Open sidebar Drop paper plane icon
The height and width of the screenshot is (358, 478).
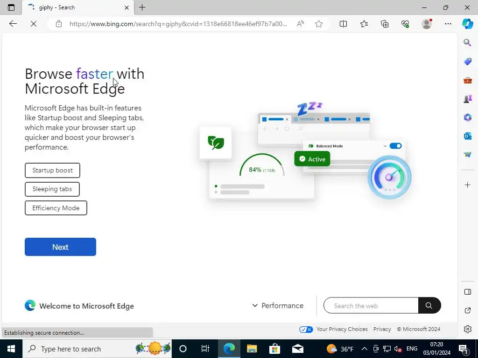pyautogui.click(x=467, y=155)
